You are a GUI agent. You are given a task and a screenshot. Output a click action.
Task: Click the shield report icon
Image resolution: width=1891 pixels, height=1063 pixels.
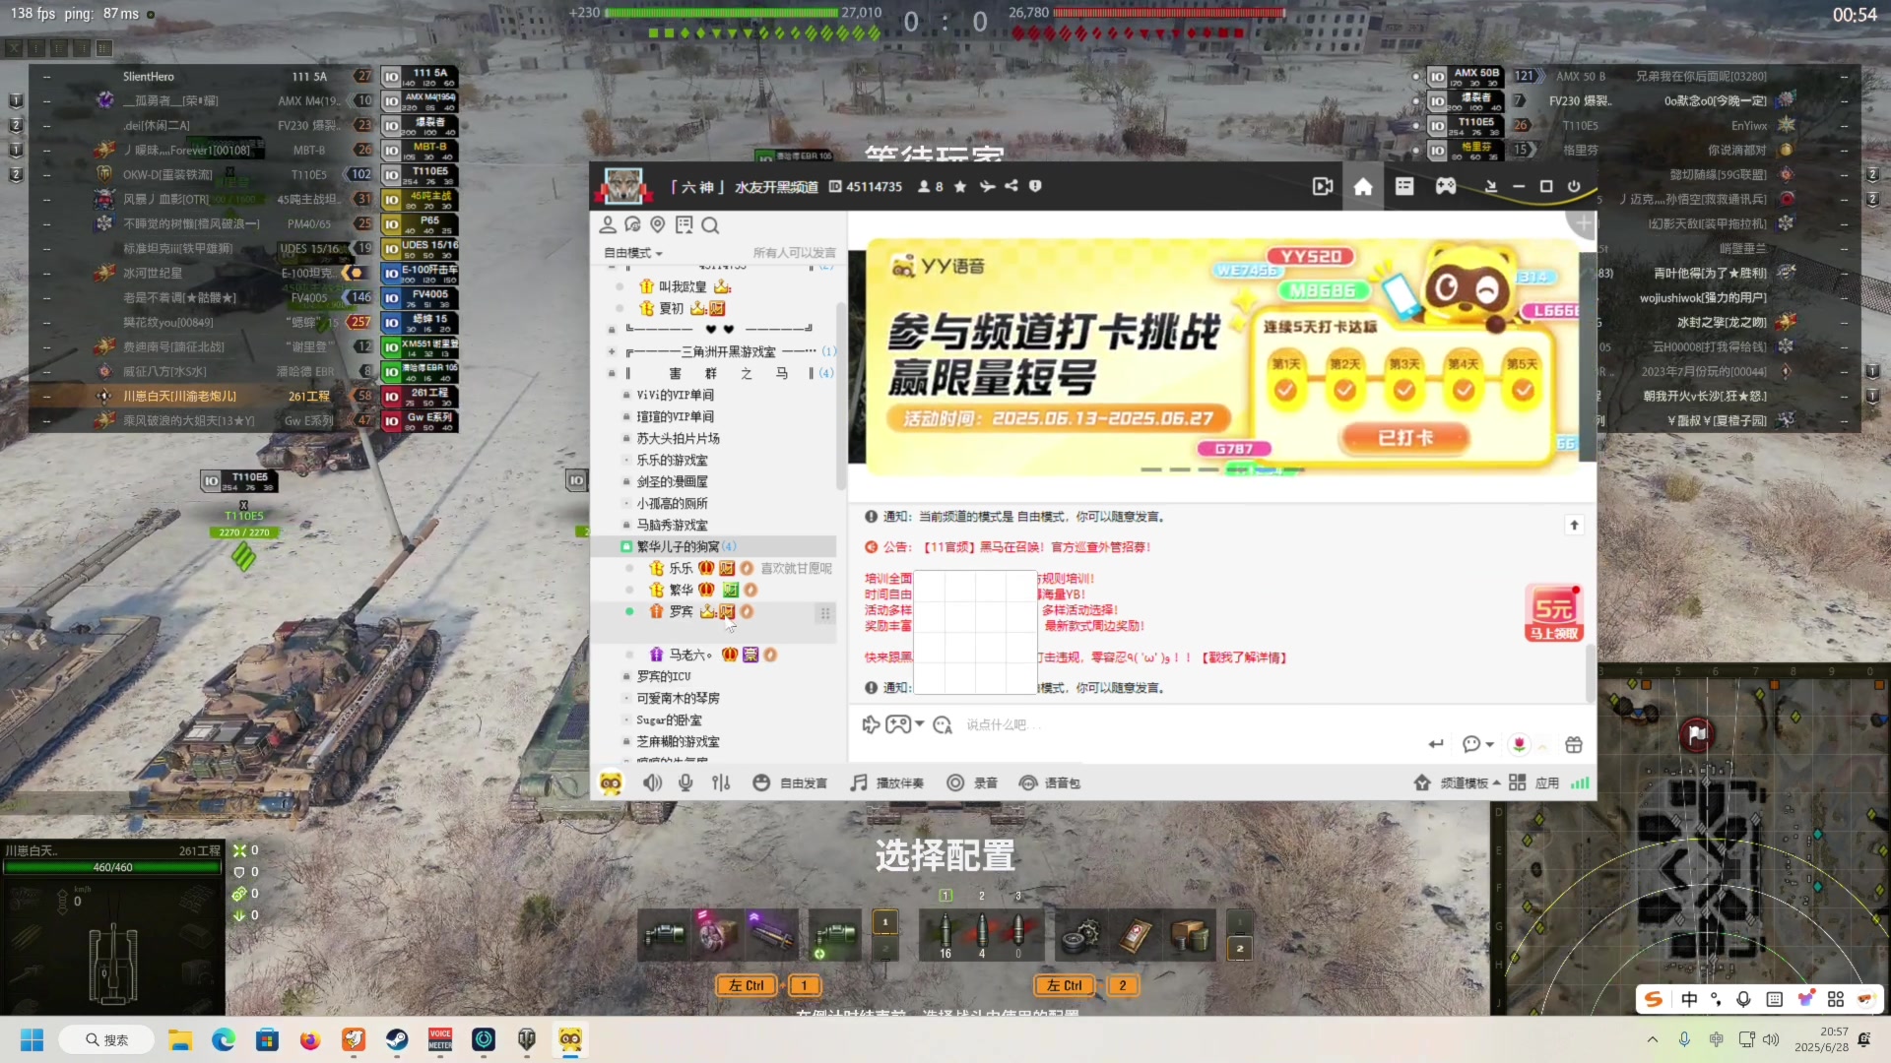click(1035, 186)
